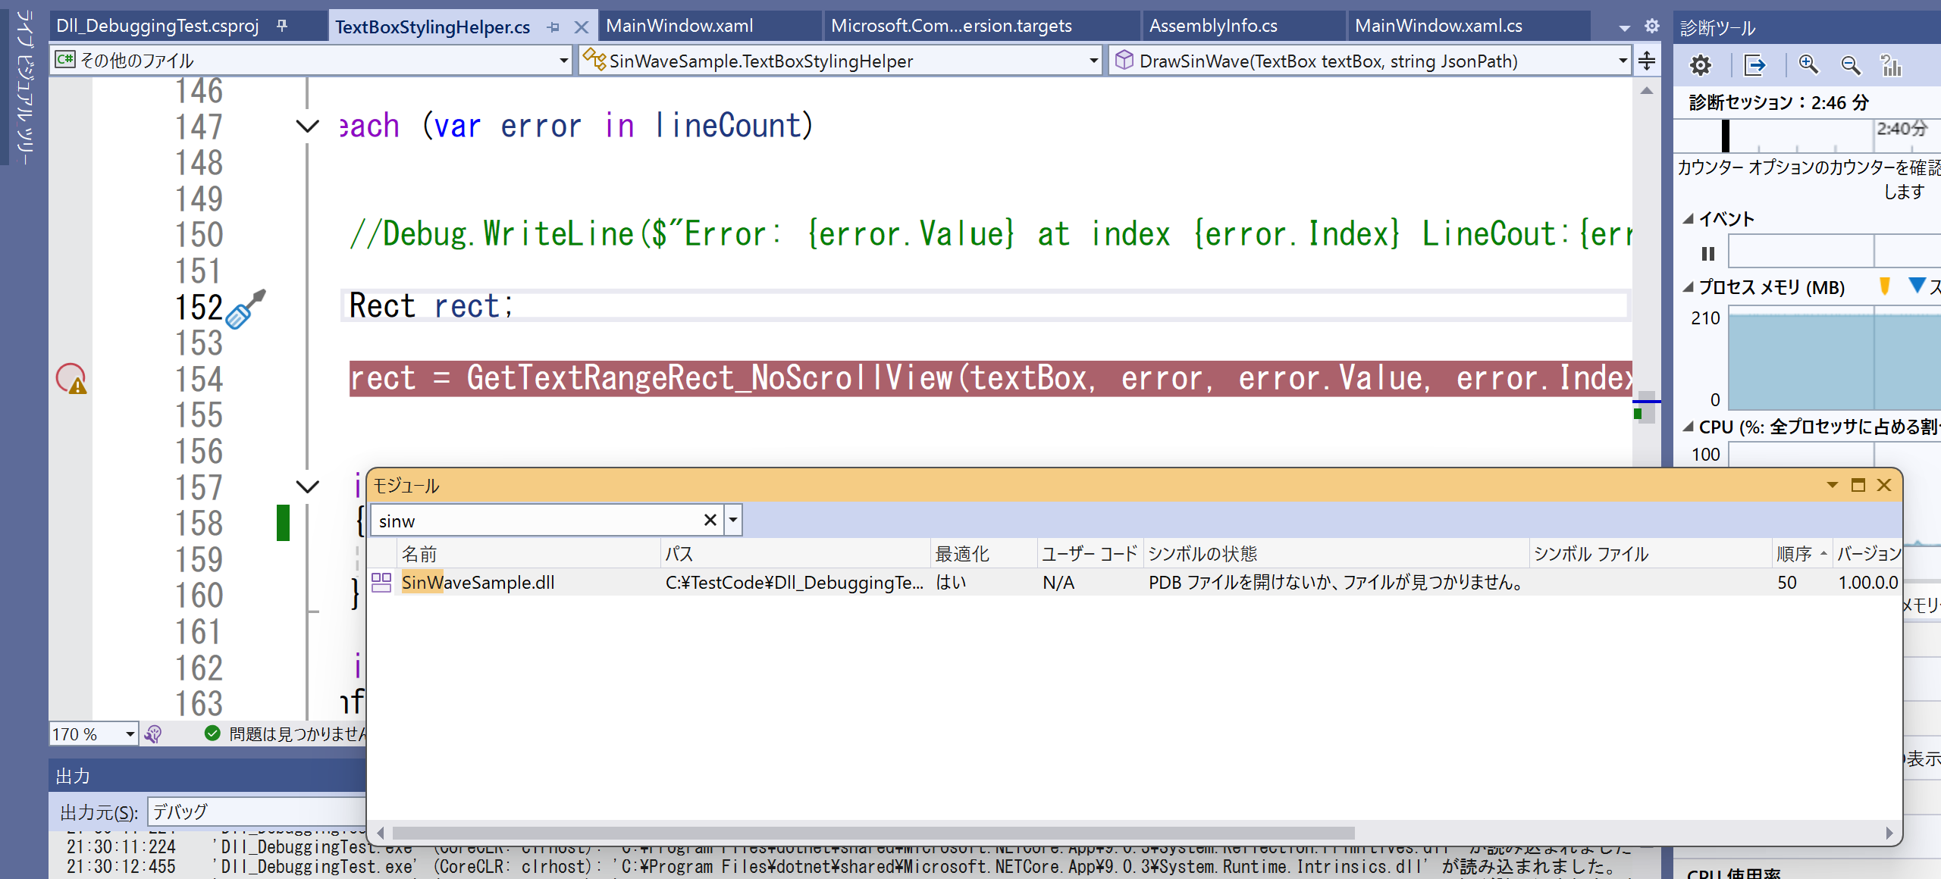Unpin the TextBoxStylingHelper.cs tab
Viewport: 1941px width, 879px height.
(553, 26)
